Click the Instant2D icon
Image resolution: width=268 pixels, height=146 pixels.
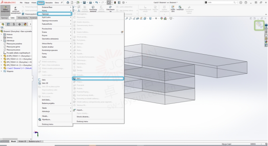[180, 8]
